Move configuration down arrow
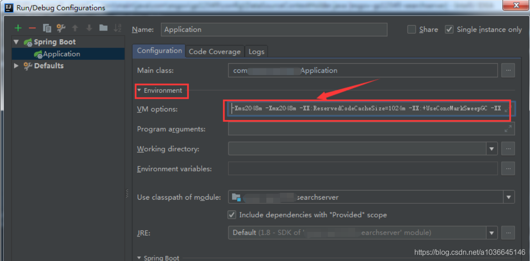This screenshot has height=261, width=530. coord(89,28)
